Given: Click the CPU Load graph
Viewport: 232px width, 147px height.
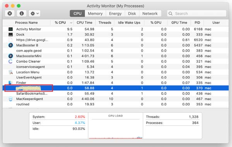Looking at the screenshot, I should click(116, 126).
